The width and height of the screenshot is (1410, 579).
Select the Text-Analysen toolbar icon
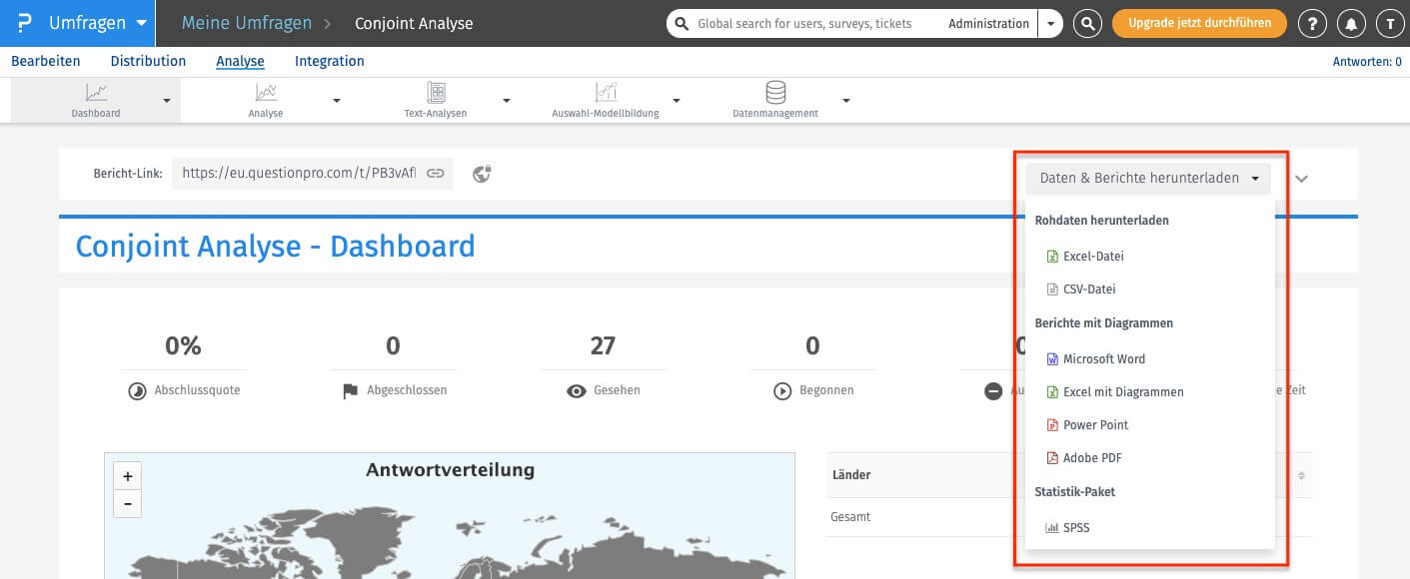[436, 93]
